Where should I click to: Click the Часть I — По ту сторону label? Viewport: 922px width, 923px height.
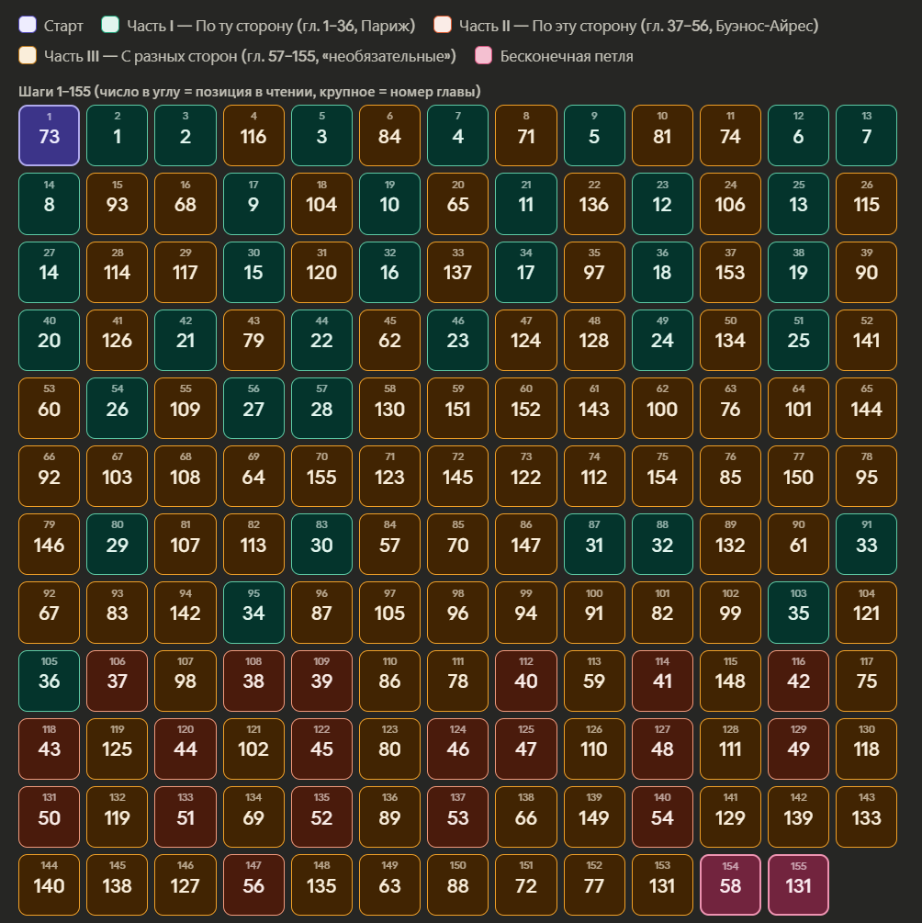[x=271, y=26]
